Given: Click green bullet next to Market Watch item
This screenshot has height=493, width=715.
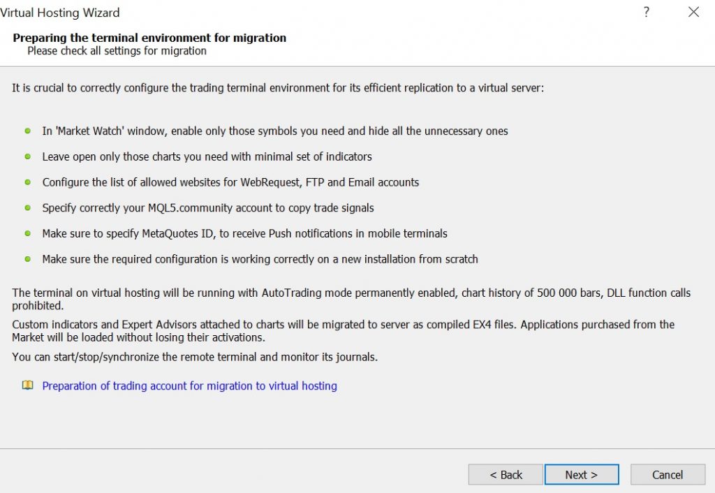Looking at the screenshot, I should point(27,131).
